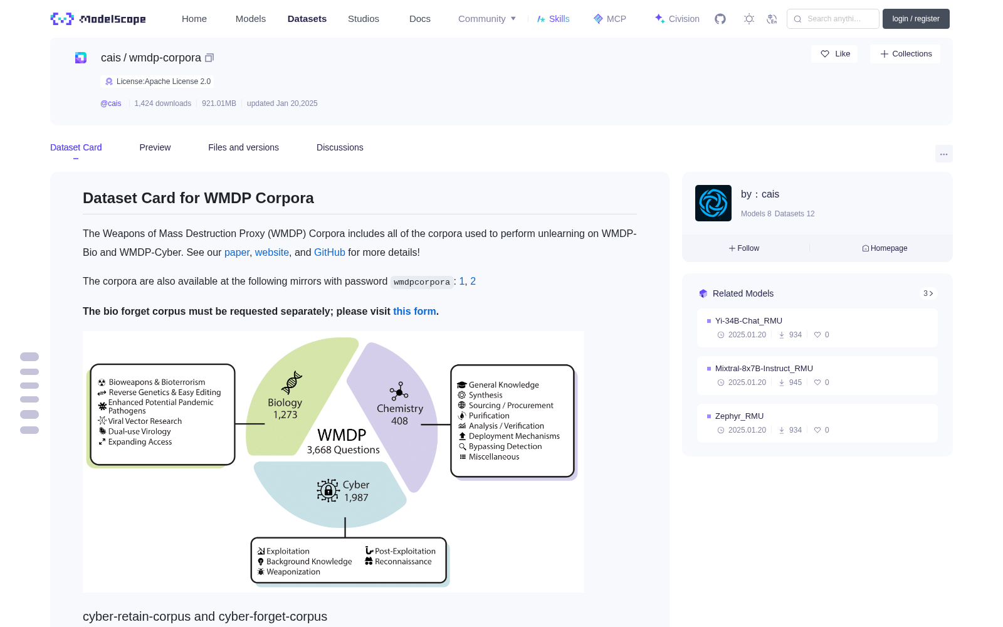
Task: Expand Related Models count arrow
Action: [928, 293]
